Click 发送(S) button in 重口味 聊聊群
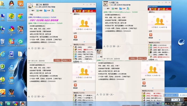This screenshot has height=106, width=187. tap(65, 60)
